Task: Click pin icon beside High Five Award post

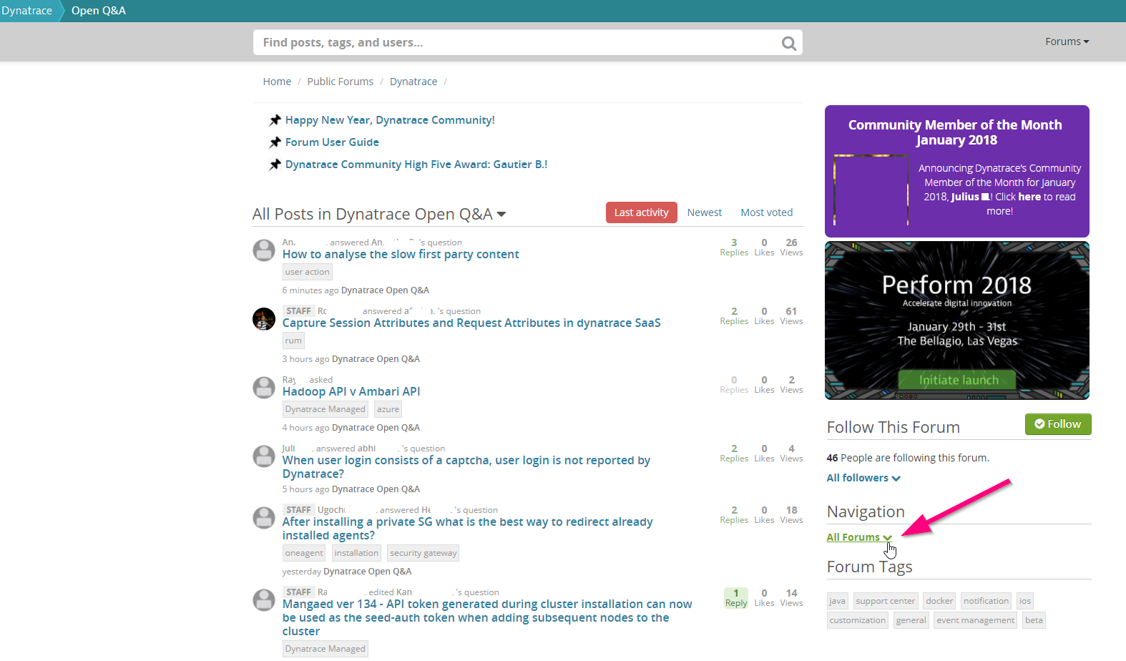Action: click(x=275, y=165)
